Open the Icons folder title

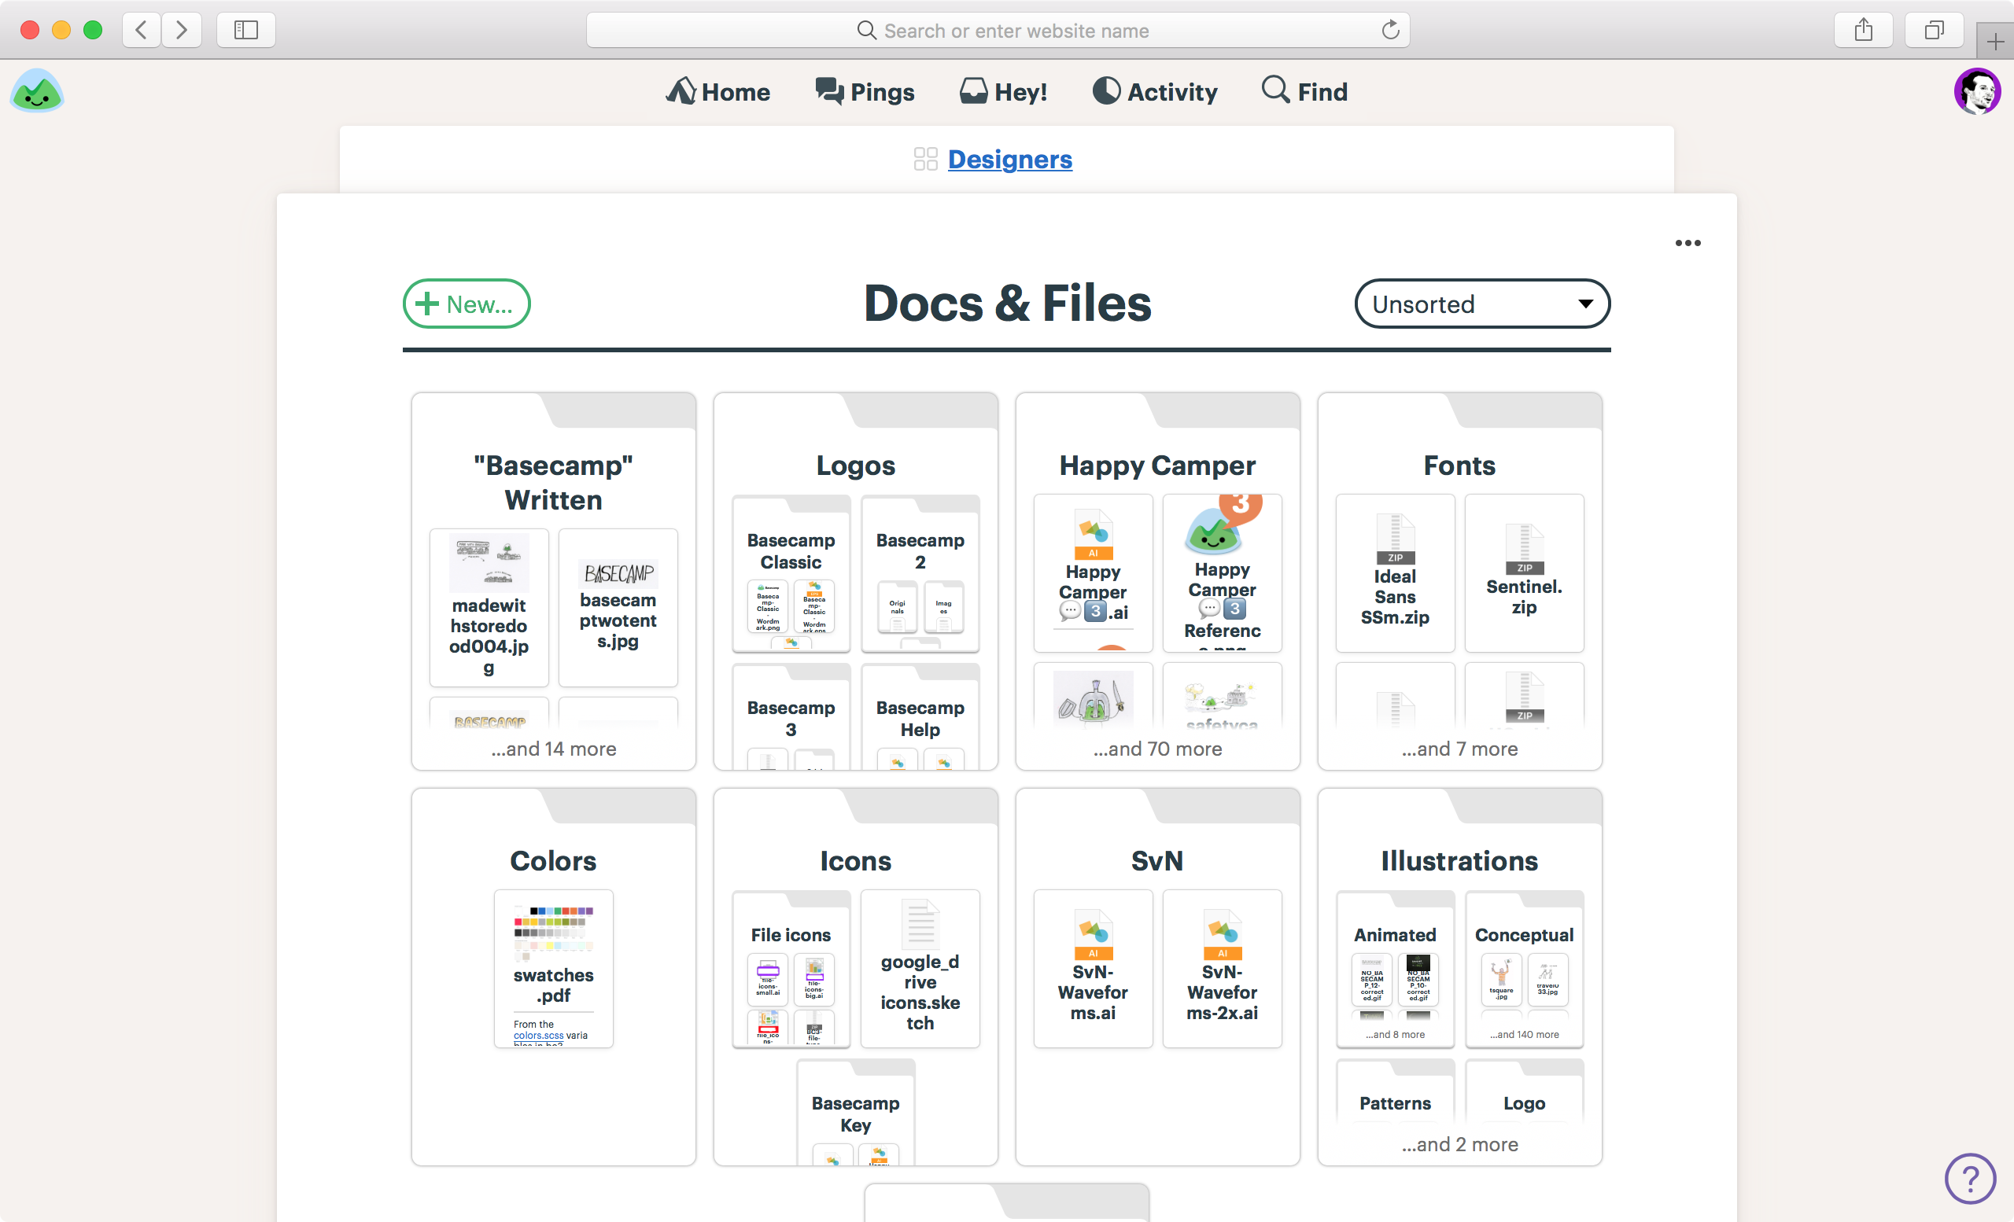click(x=856, y=860)
